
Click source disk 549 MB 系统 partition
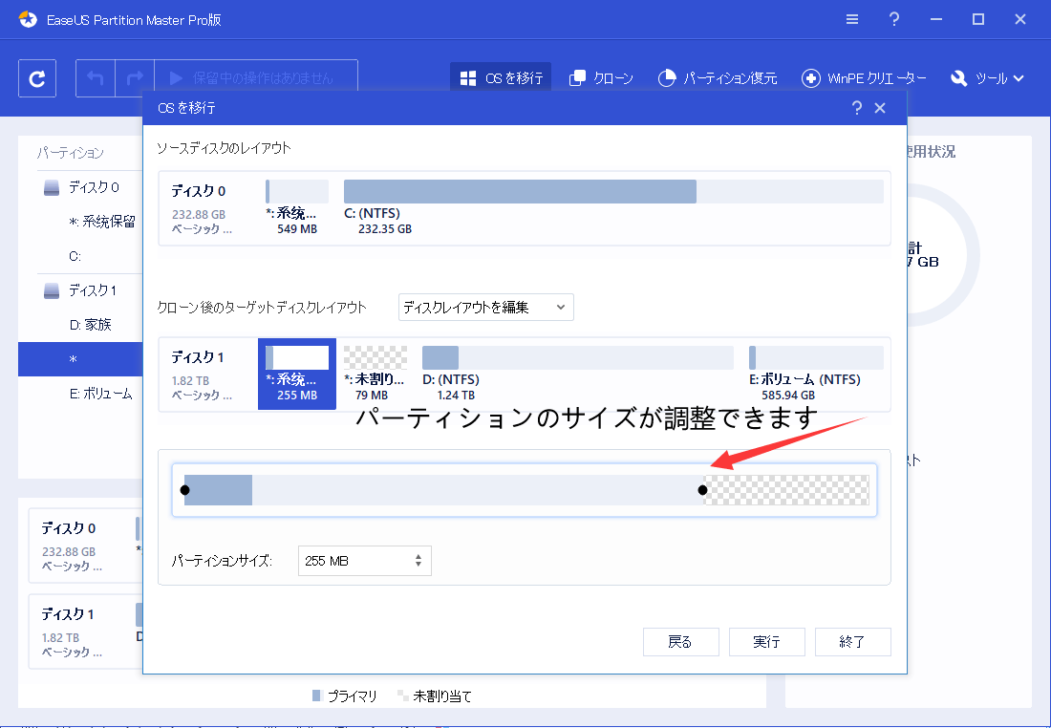tap(297, 207)
